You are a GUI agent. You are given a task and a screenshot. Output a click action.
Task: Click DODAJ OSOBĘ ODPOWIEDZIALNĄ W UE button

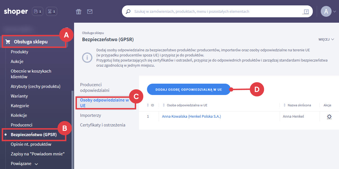tap(189, 89)
